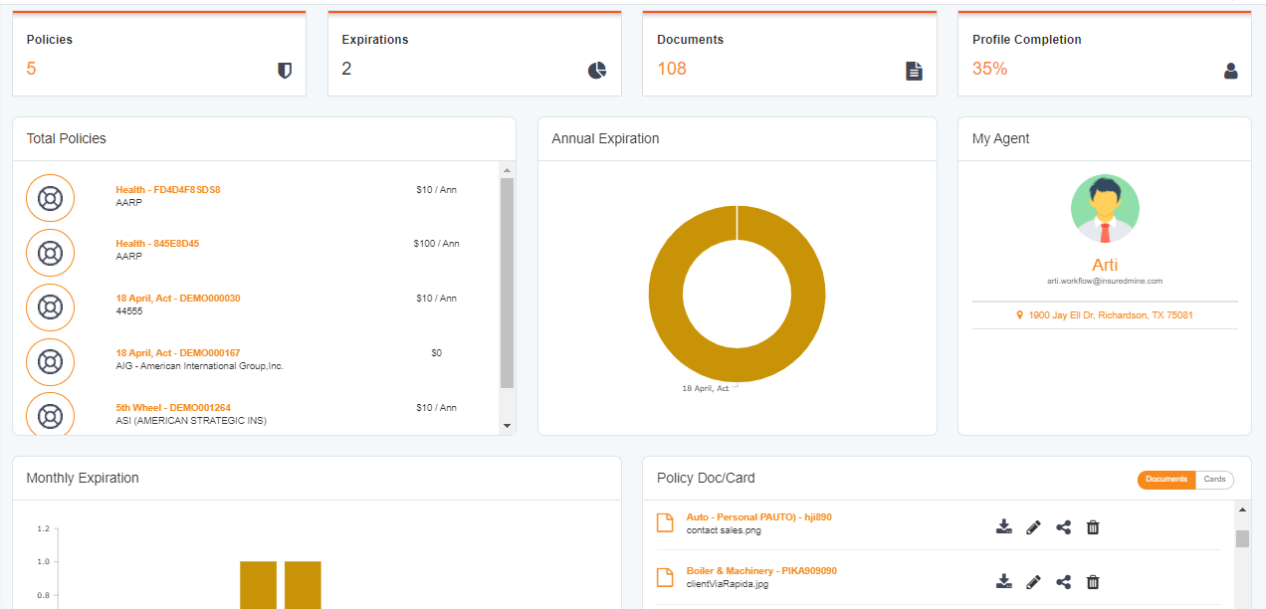Image resolution: width=1266 pixels, height=609 pixels.
Task: Open the 18 April, Act - DEMO000030 policy
Action: pyautogui.click(x=177, y=298)
